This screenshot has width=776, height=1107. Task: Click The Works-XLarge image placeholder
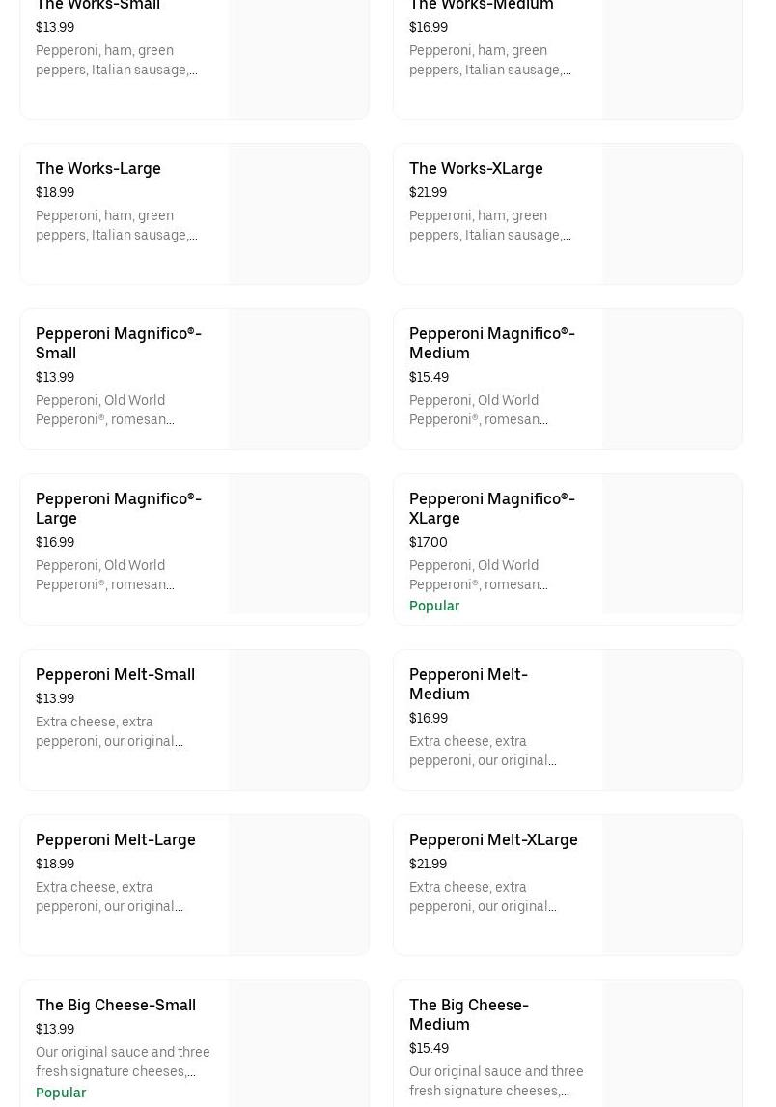[672, 214]
